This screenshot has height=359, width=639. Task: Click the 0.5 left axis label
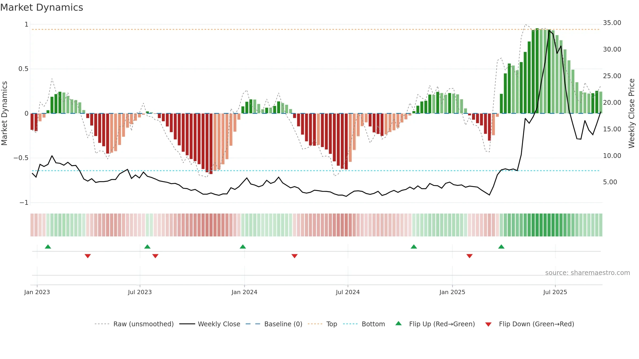pos(23,69)
